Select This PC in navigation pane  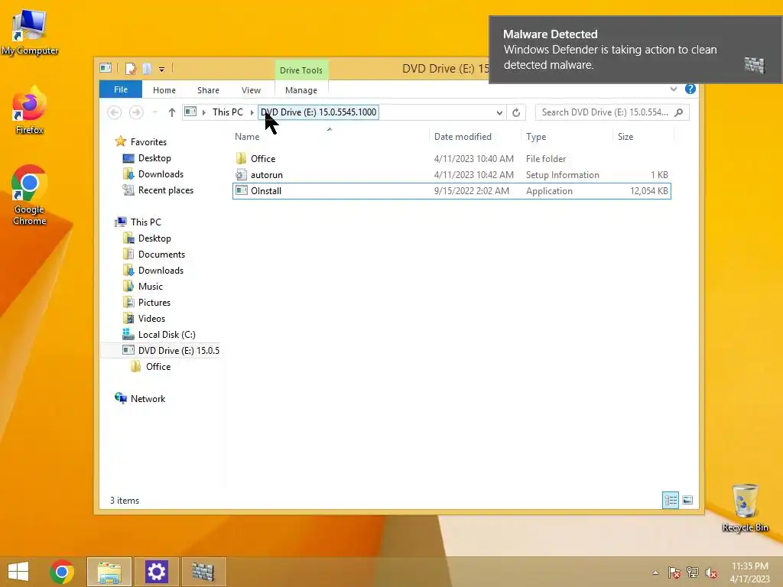coord(146,222)
